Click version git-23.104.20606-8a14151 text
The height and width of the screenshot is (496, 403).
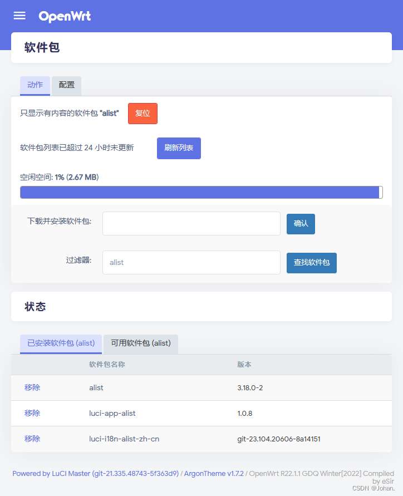[x=279, y=439]
